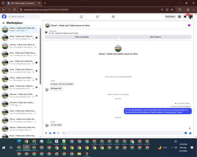Screen dimensions: 197x157
Task: Open More Options for the listing
Action: [155, 37]
